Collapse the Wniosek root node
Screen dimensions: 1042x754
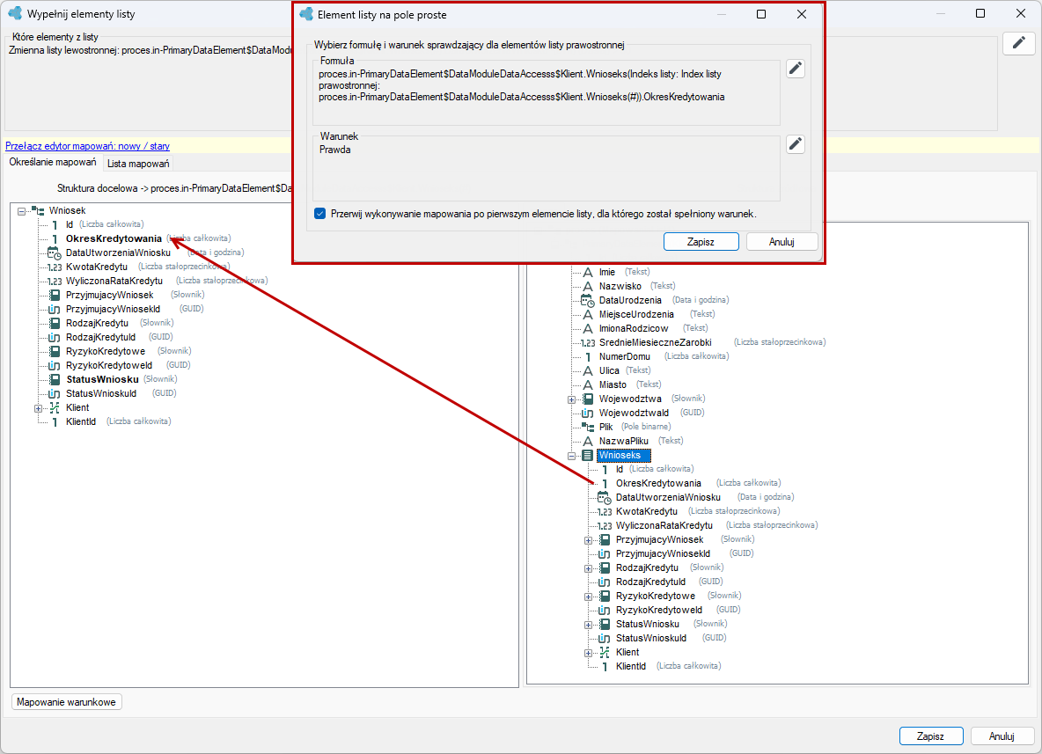coord(21,210)
